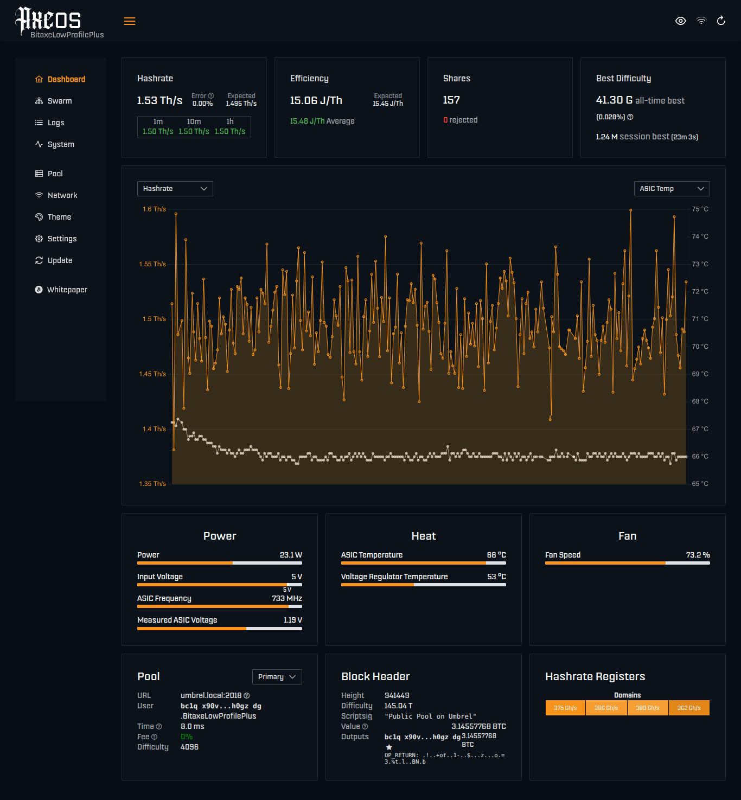The image size is (741, 800).
Task: Open the Primary pool dropdown
Action: [277, 677]
